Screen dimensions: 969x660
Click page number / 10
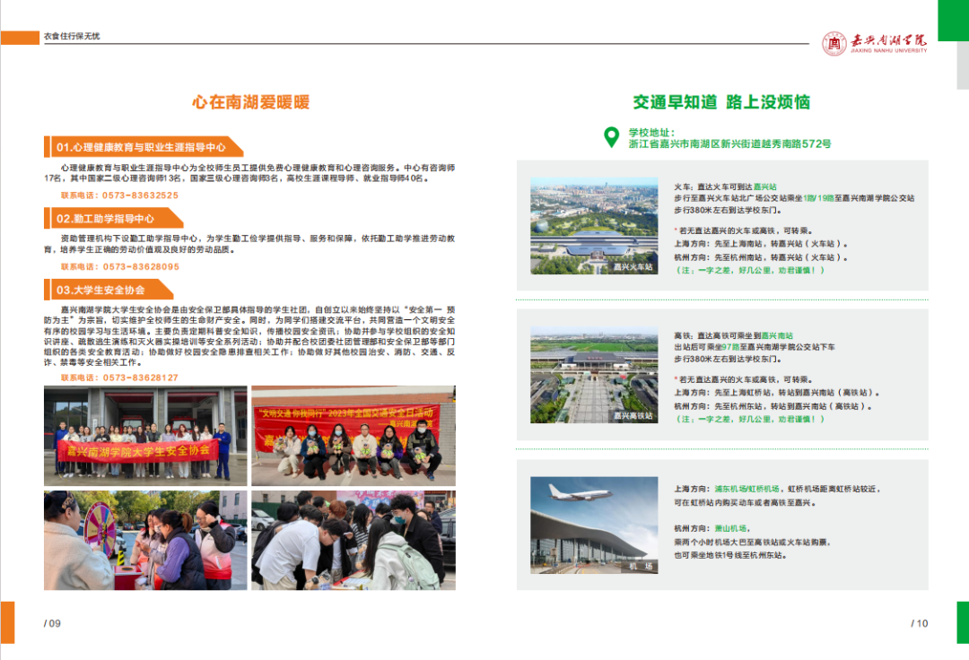pos(920,623)
